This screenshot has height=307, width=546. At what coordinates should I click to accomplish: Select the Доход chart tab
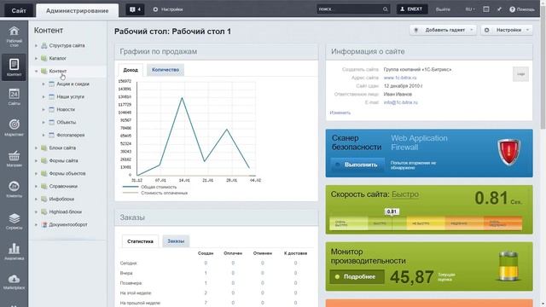[x=131, y=70]
